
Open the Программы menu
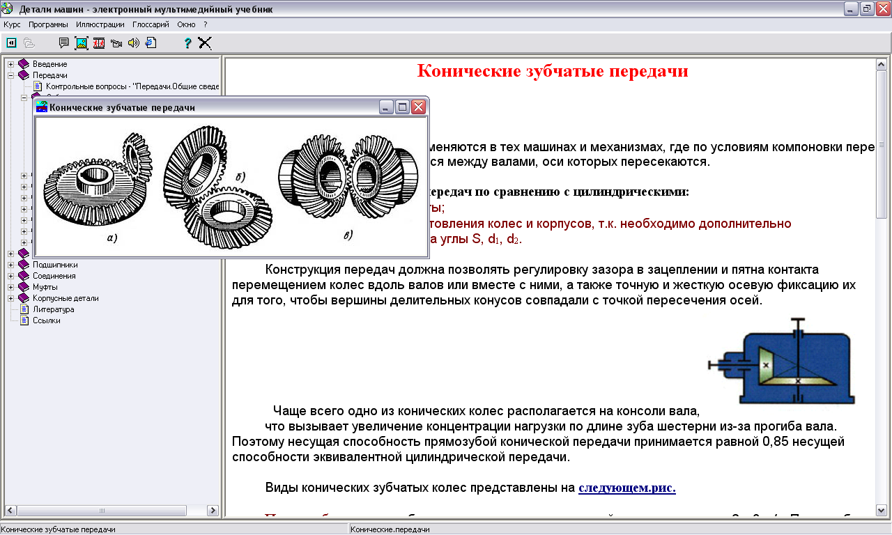coord(48,24)
